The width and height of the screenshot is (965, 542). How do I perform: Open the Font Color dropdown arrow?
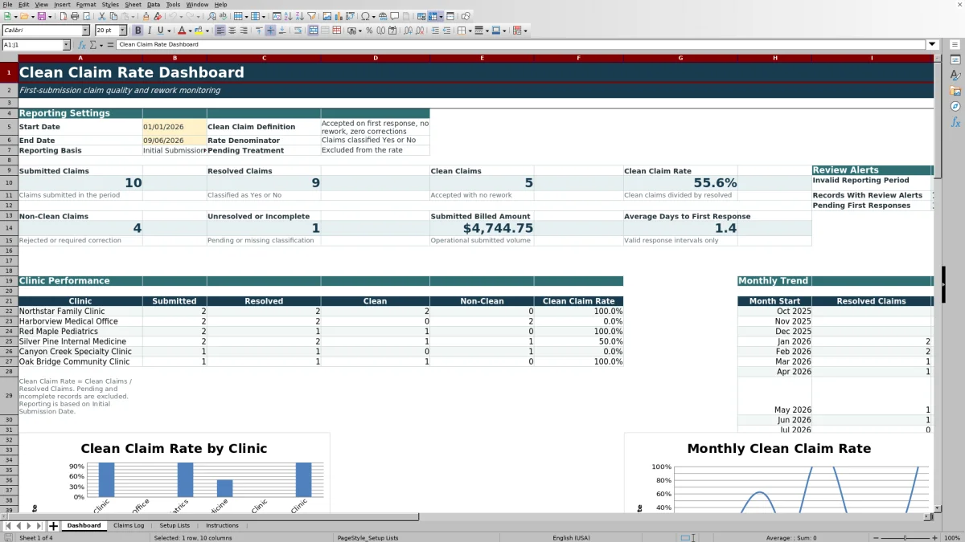(190, 31)
